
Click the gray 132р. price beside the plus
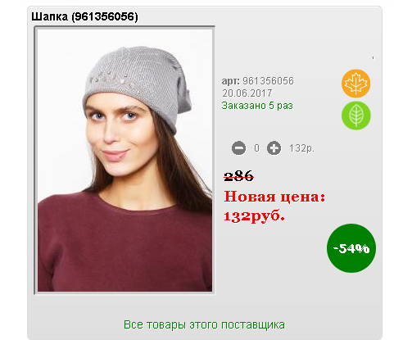[301, 148]
